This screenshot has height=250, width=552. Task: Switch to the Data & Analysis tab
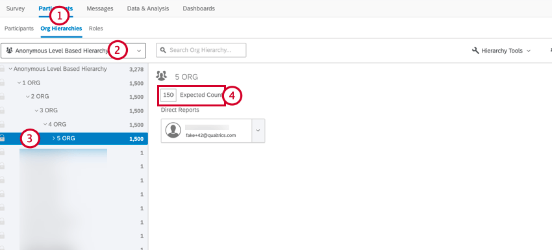pyautogui.click(x=148, y=8)
